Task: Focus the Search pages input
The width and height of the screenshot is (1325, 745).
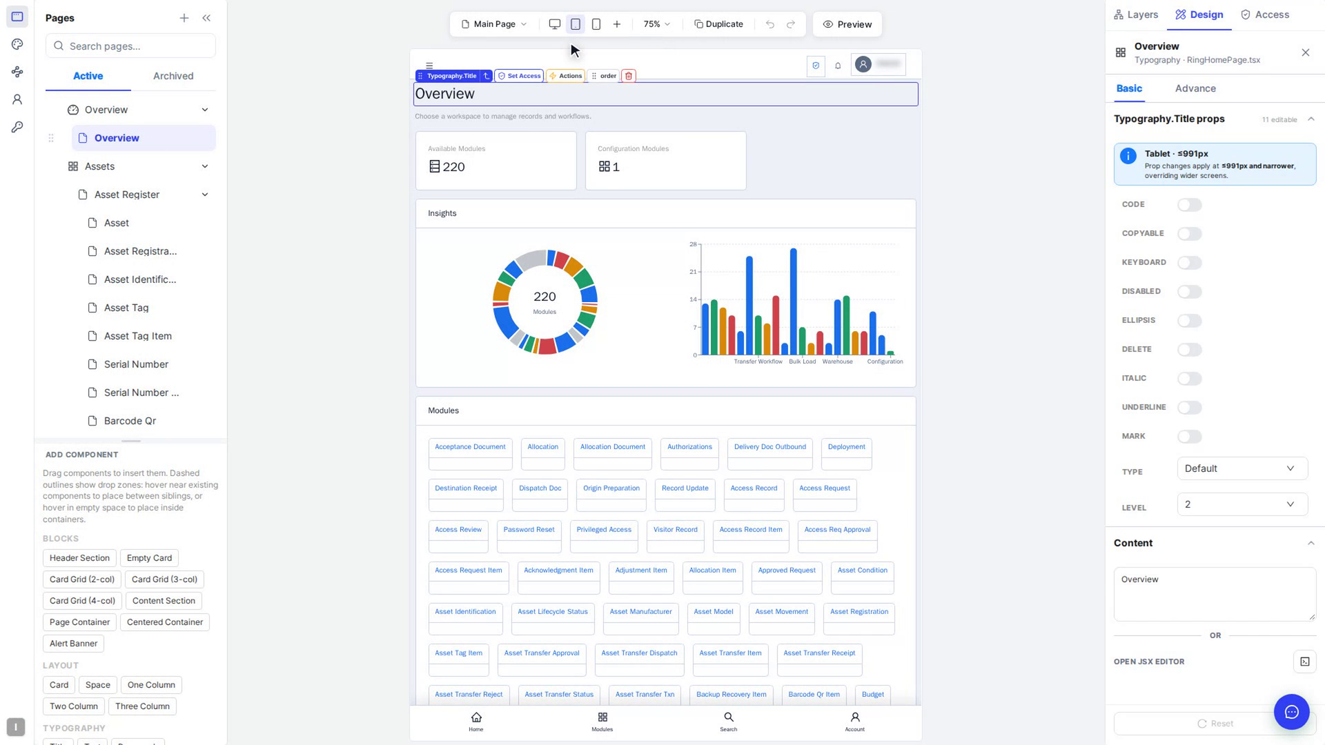Action: [x=130, y=46]
